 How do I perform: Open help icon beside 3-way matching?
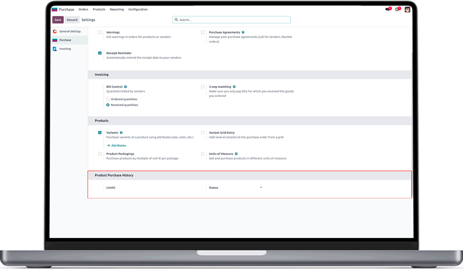(x=234, y=87)
